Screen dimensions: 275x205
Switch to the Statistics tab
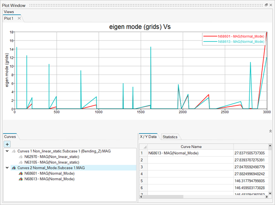click(170, 137)
